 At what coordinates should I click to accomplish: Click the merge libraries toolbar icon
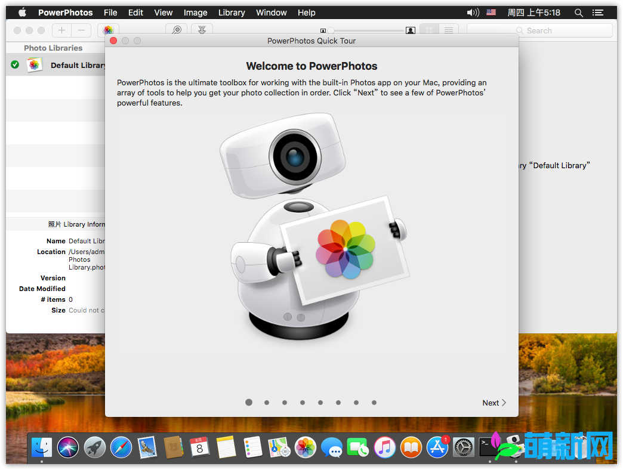click(x=202, y=30)
